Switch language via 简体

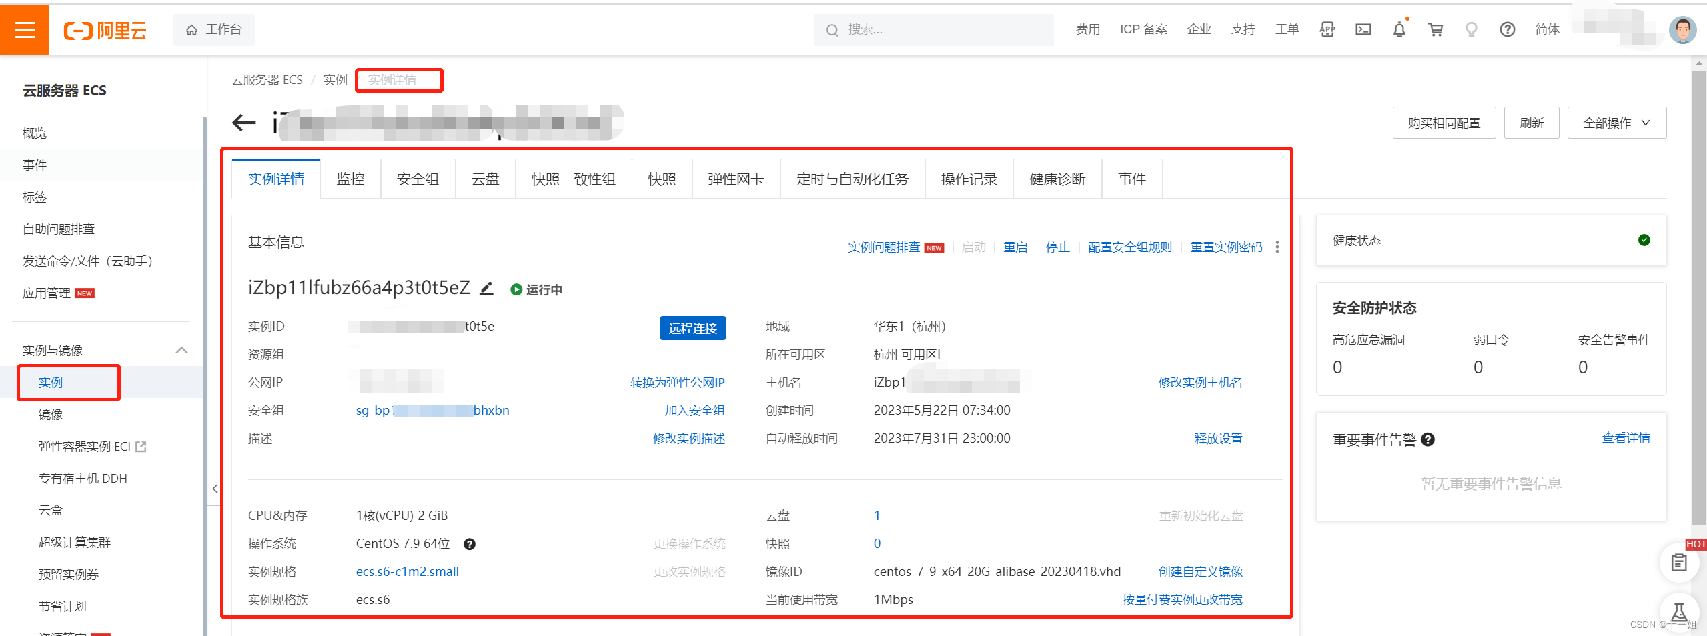(1547, 29)
